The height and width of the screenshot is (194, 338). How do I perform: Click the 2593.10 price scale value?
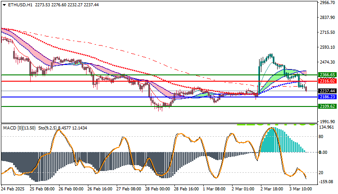(328, 47)
